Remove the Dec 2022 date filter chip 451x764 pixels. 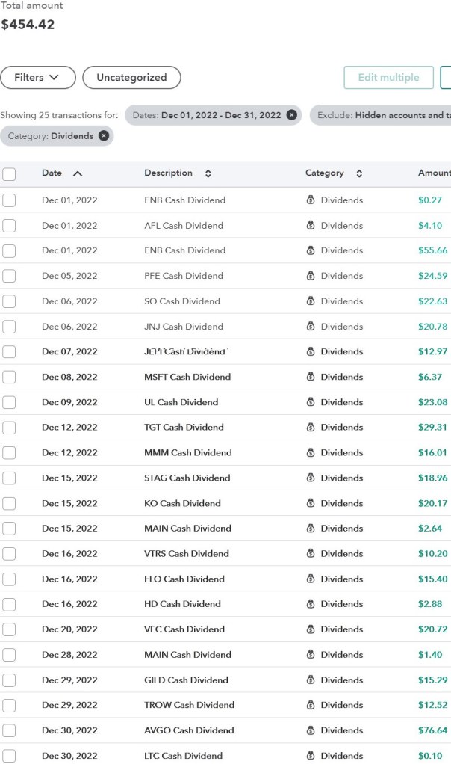coord(291,115)
